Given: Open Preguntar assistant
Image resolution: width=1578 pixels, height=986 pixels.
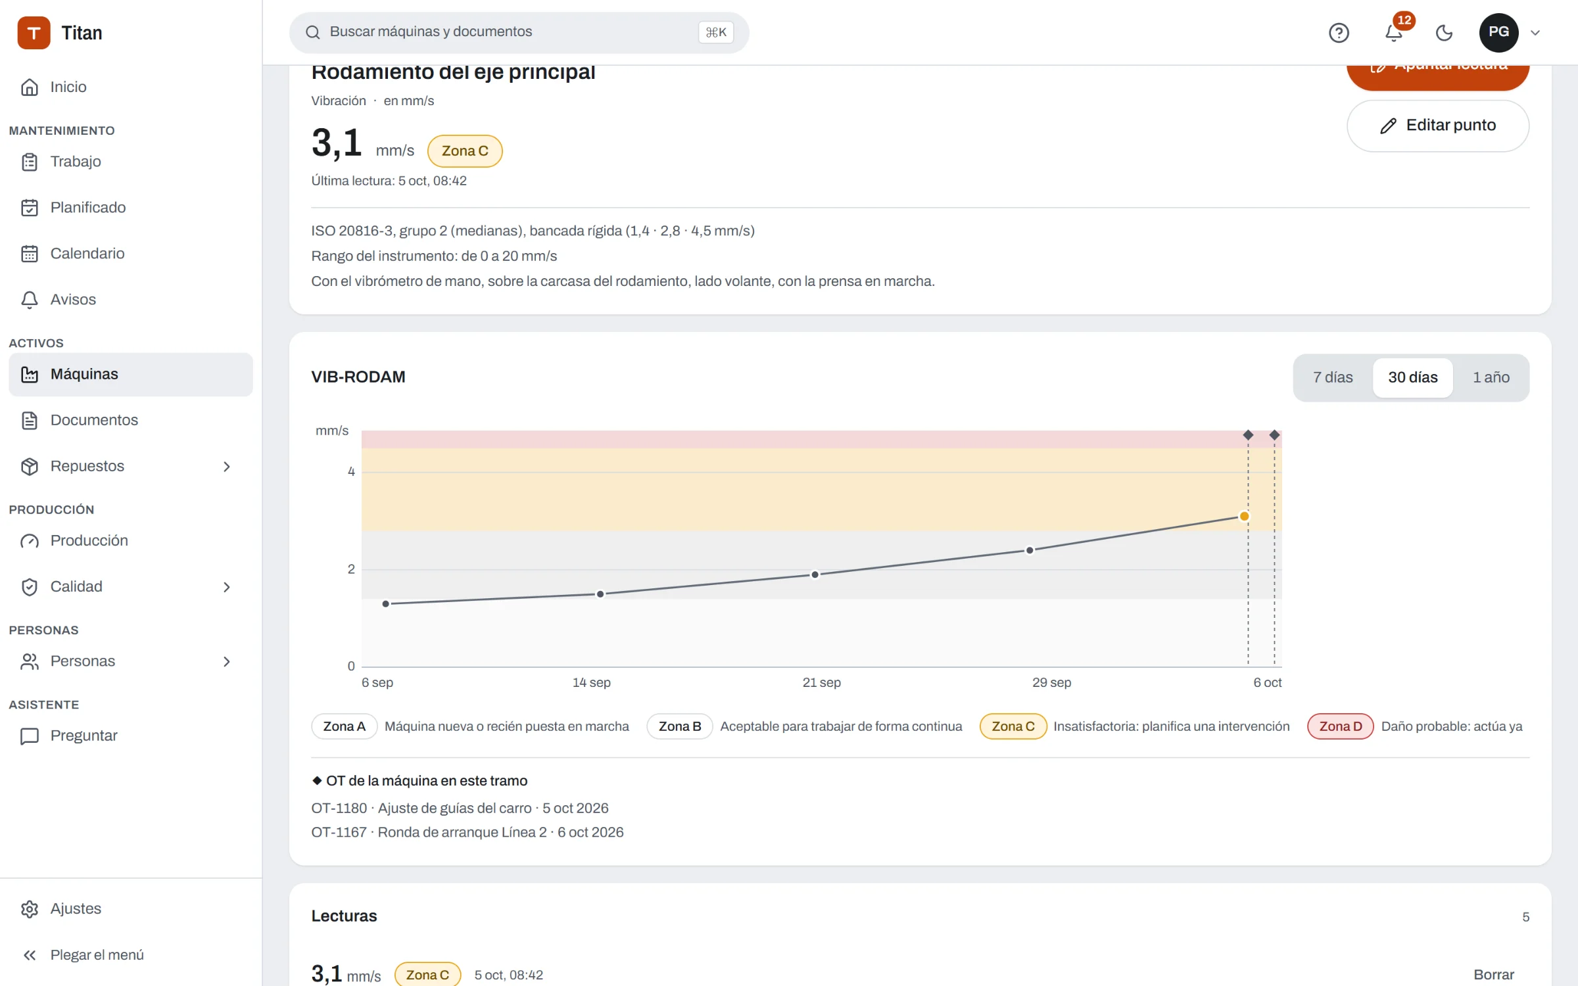Looking at the screenshot, I should tap(131, 736).
